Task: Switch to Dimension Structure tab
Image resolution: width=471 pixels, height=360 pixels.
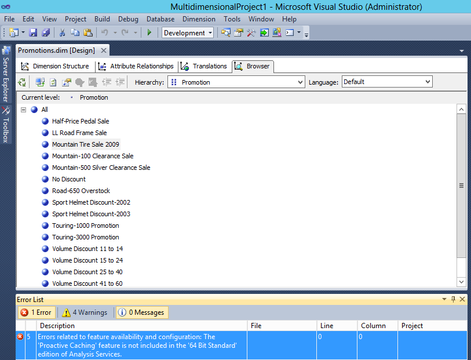Action: [55, 66]
